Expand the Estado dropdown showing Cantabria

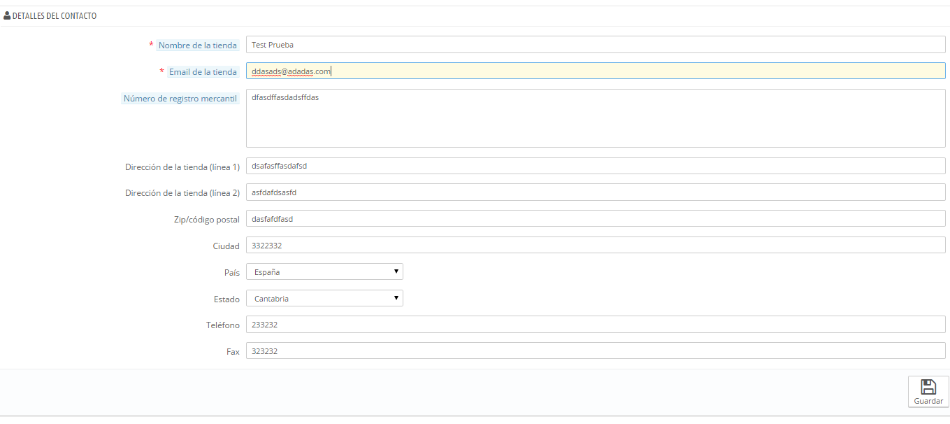(x=324, y=298)
